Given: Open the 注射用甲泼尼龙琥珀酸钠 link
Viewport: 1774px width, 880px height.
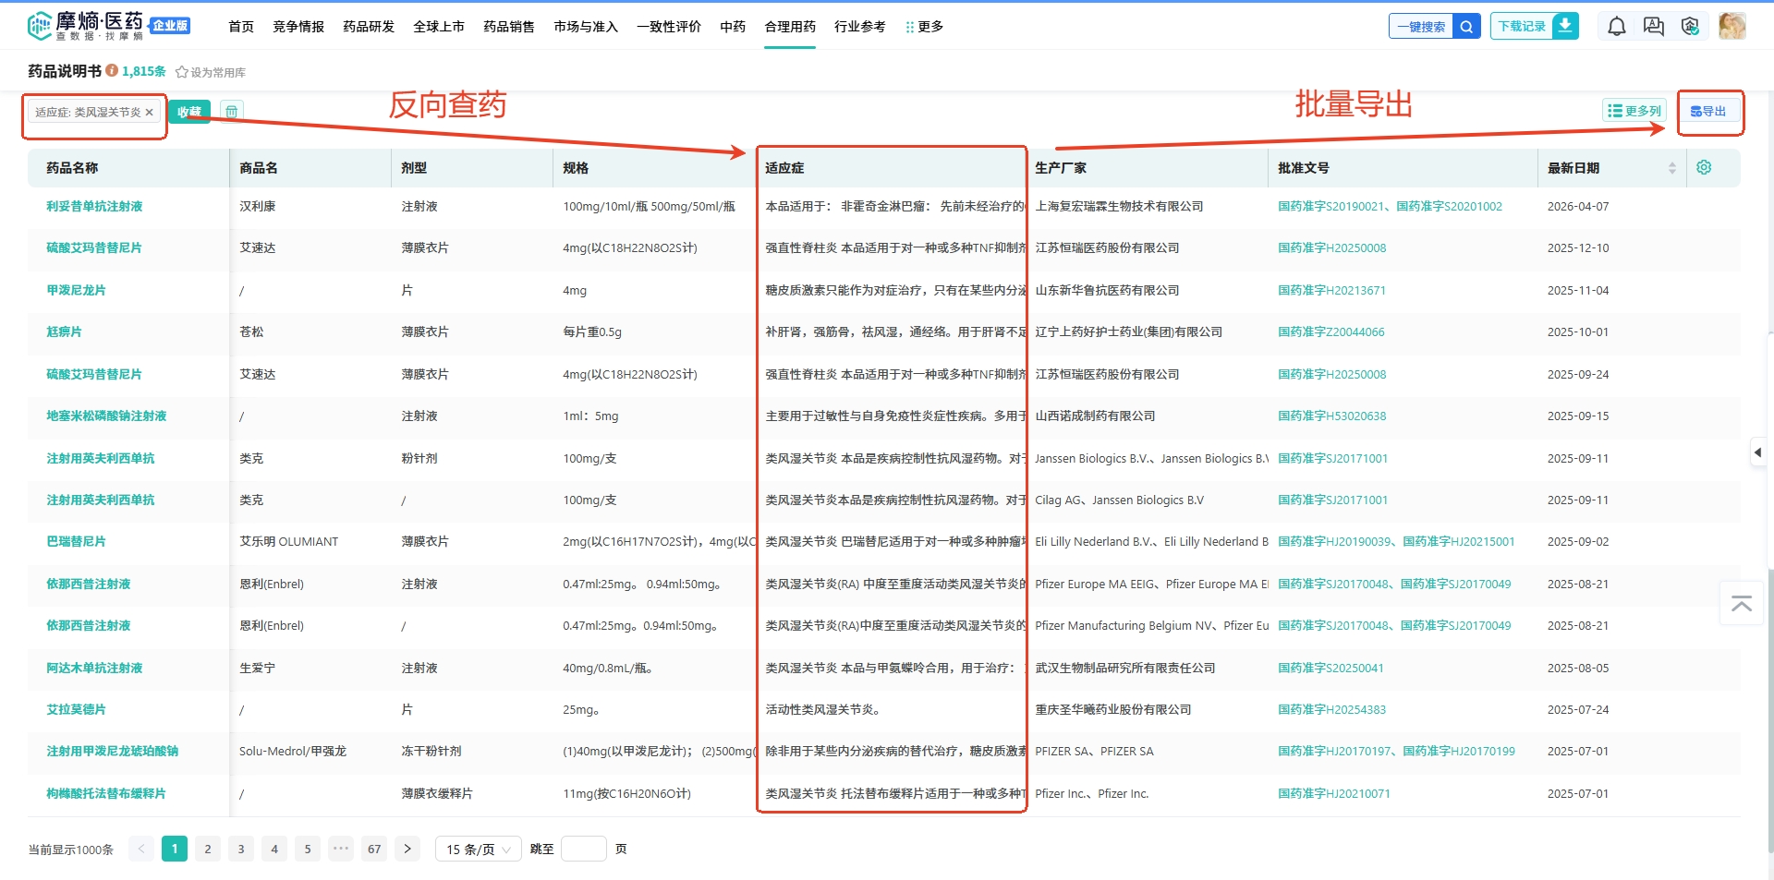Looking at the screenshot, I should coord(113,751).
